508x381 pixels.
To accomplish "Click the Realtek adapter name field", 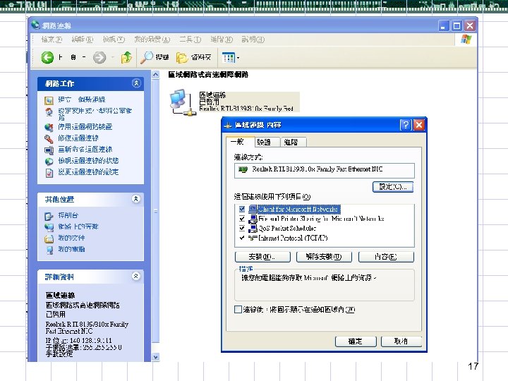I will 325,170.
